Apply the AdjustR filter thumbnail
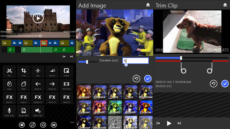Screen dimensions: 230x129 pos(99,107)
